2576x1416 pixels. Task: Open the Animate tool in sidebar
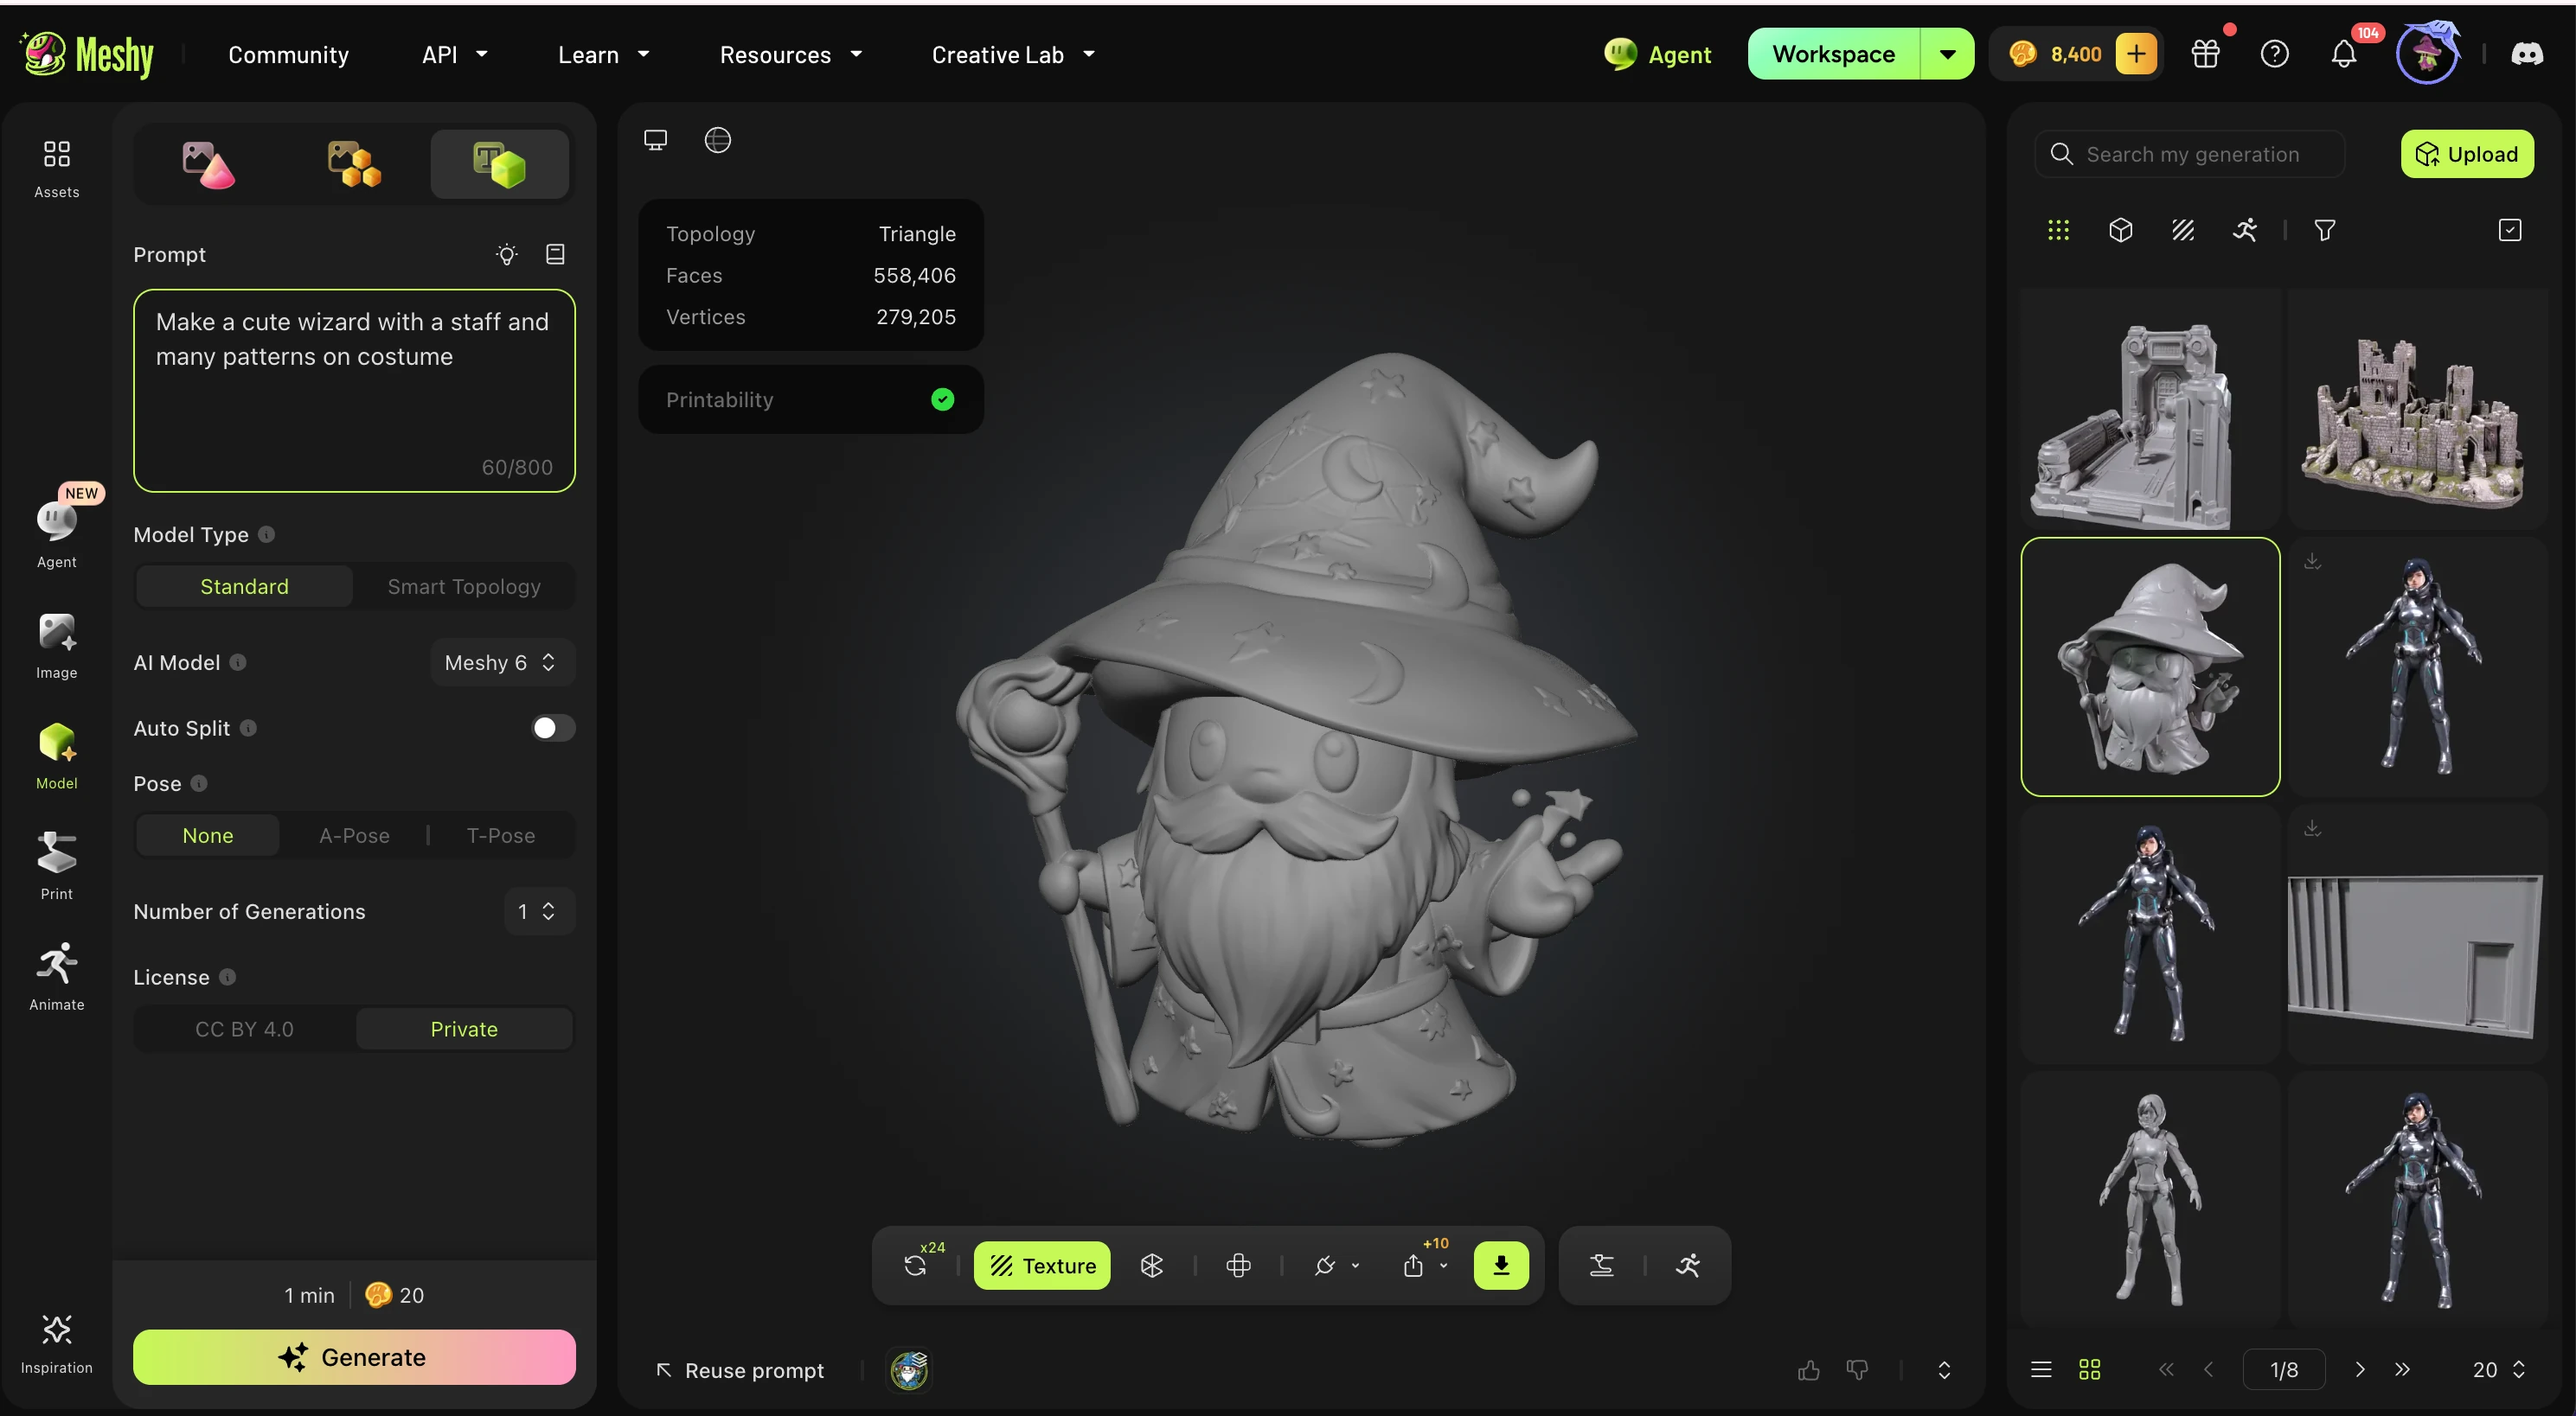point(56,975)
